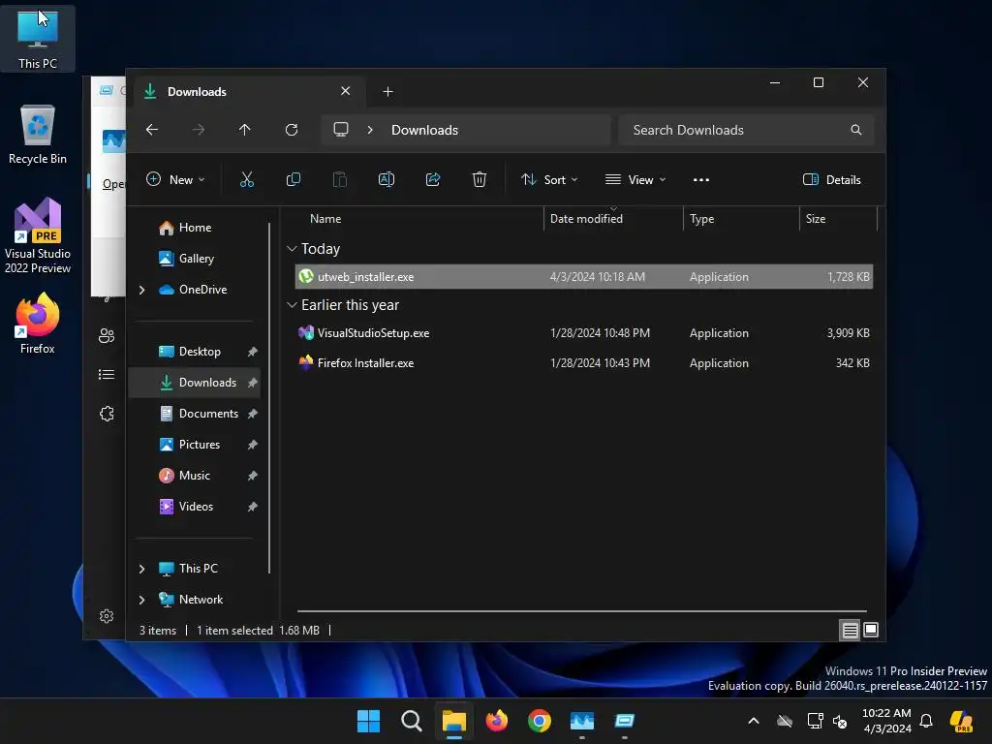Sort by Type column header
Screen dimensions: 992x744
[741, 219]
